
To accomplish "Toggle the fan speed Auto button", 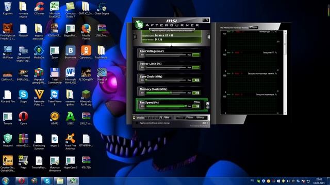I will pos(197,102).
